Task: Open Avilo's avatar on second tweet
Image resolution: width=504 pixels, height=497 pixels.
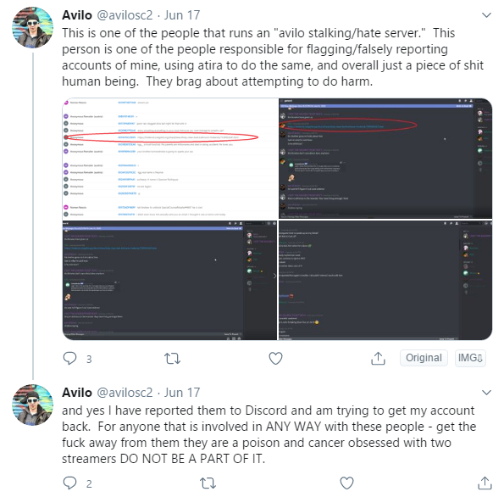Action: coord(33,405)
